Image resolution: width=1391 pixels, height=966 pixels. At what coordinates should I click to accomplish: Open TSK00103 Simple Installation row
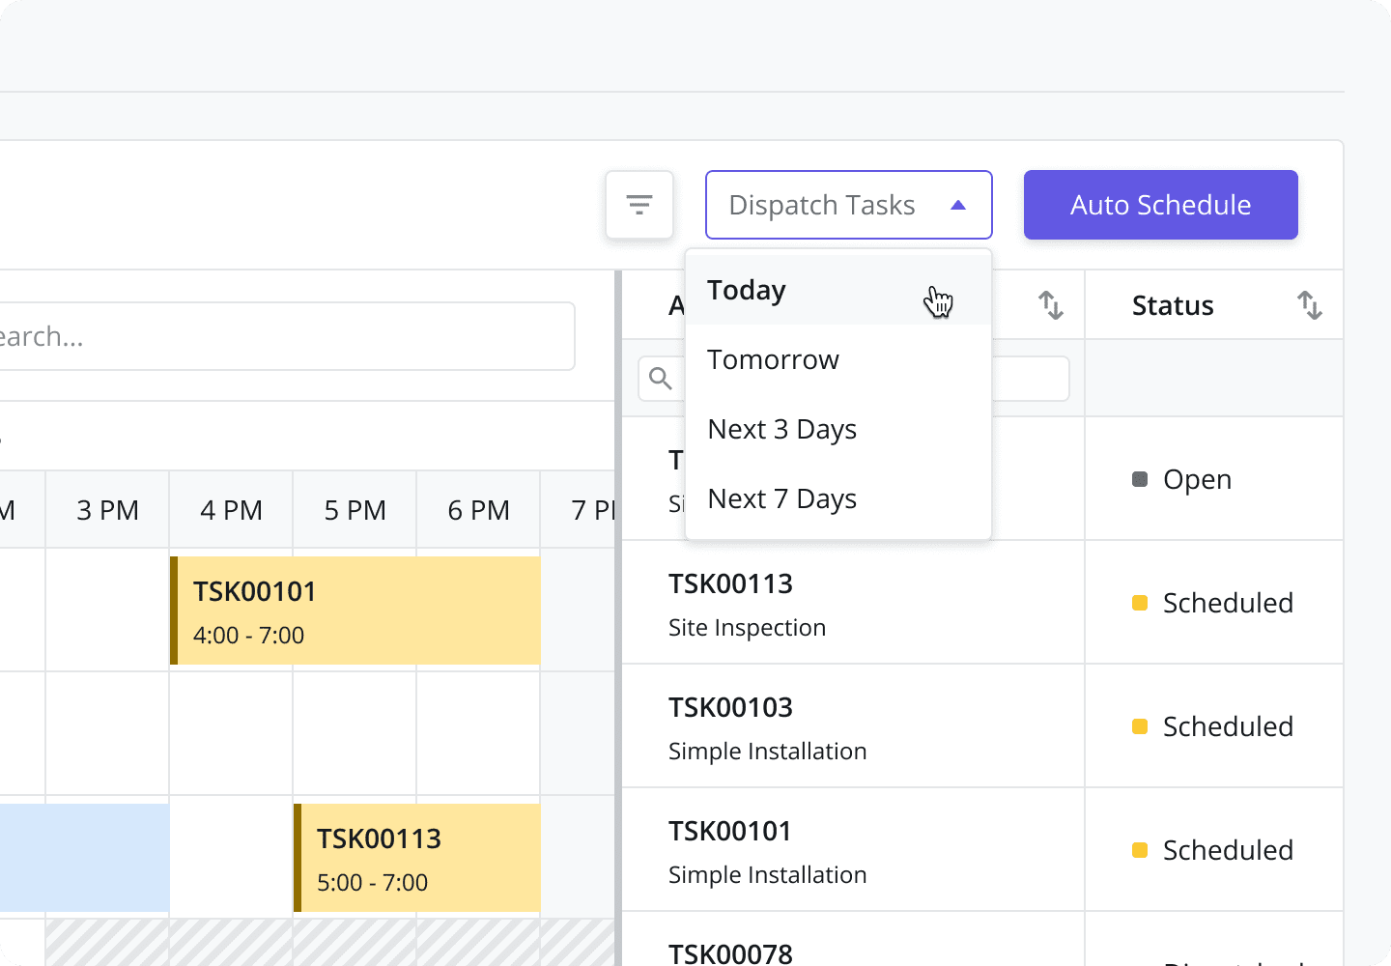(853, 726)
